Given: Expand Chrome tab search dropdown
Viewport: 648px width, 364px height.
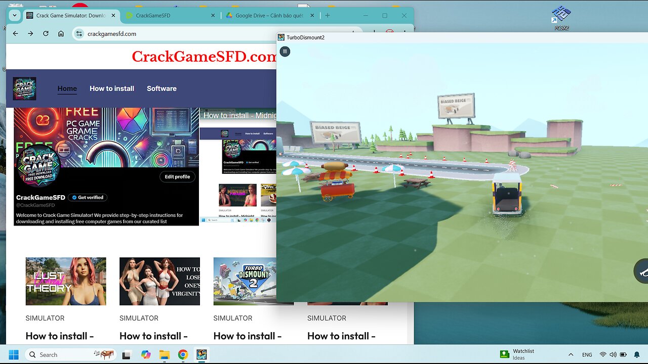Looking at the screenshot, I should 14,16.
